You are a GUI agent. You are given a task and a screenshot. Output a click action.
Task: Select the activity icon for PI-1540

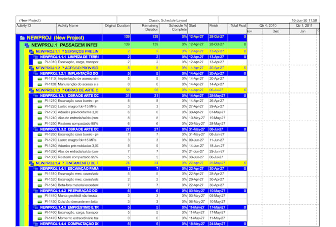click(x=40, y=185)
